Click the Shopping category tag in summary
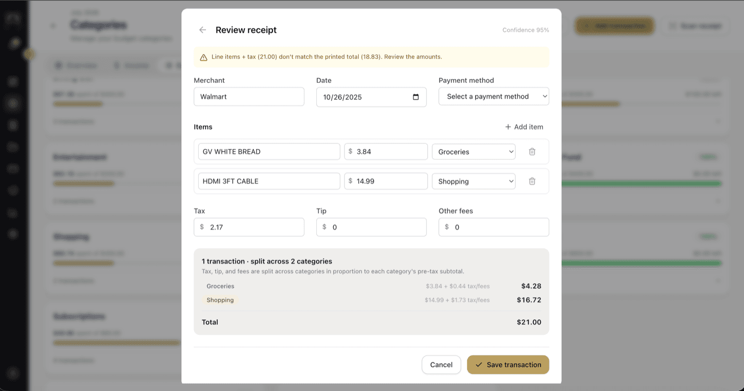The image size is (744, 391). [x=220, y=300]
